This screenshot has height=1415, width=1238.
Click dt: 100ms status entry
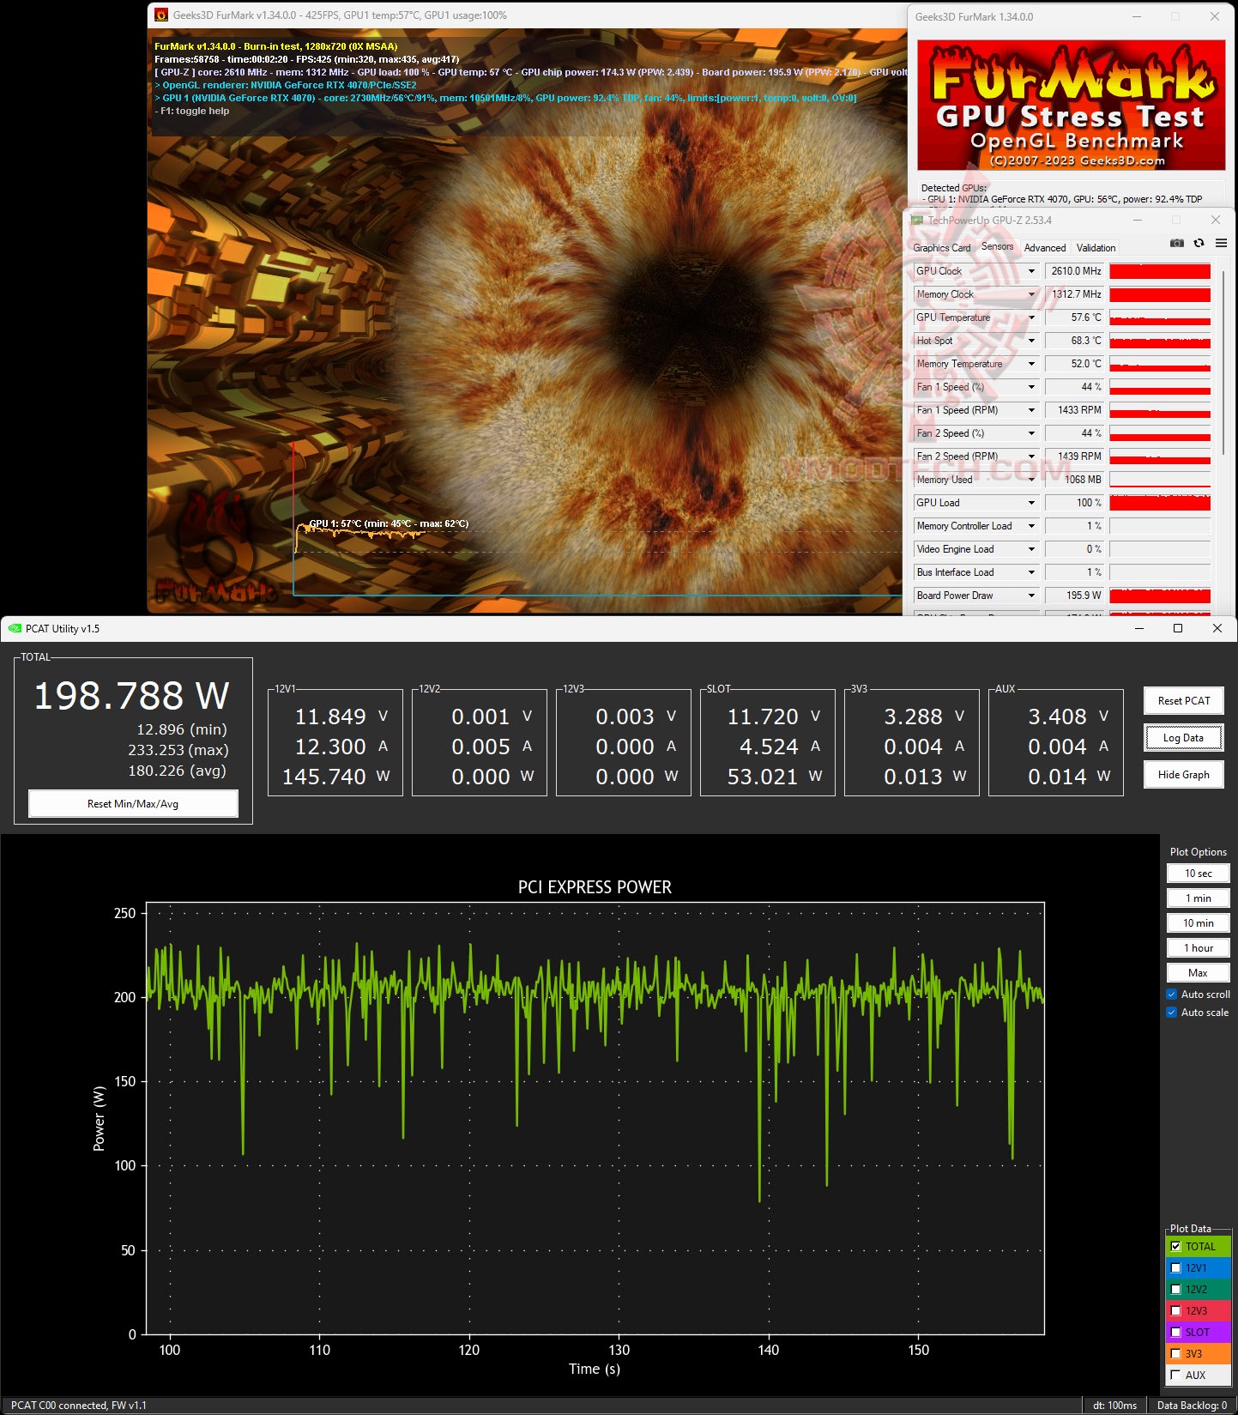click(x=1114, y=1406)
